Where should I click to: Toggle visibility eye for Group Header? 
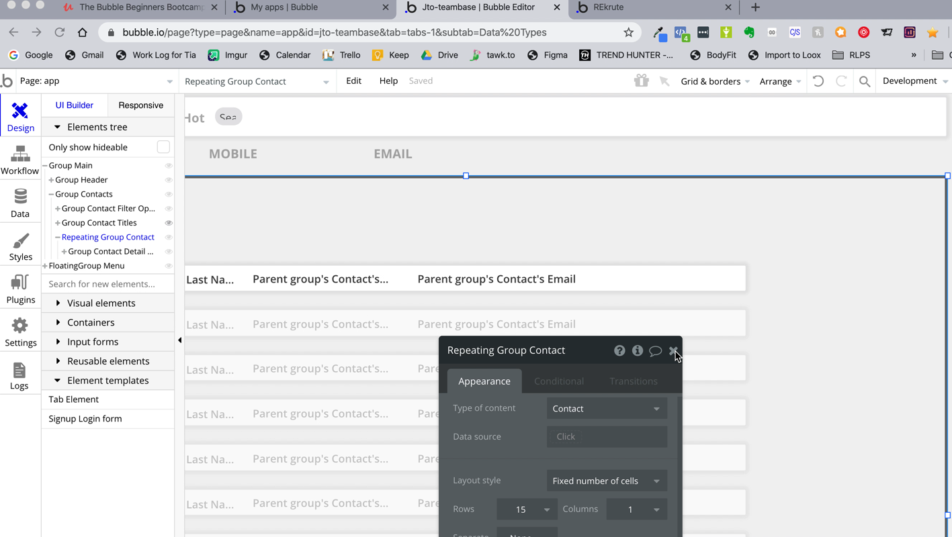click(169, 180)
